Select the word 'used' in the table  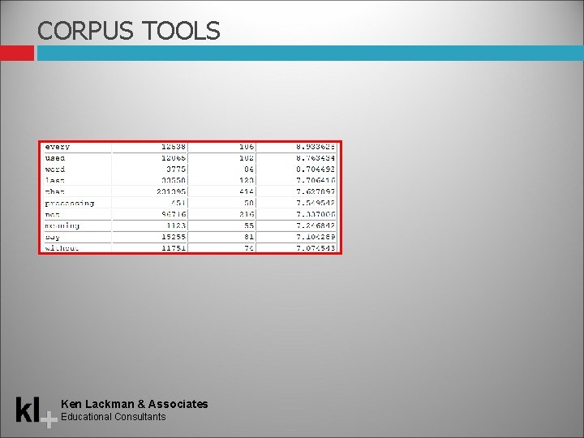click(55, 158)
